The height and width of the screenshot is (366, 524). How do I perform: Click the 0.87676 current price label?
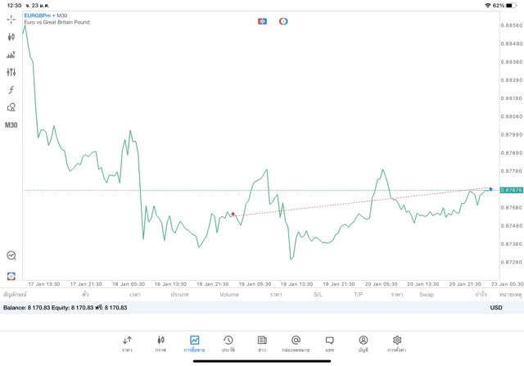pyautogui.click(x=511, y=190)
